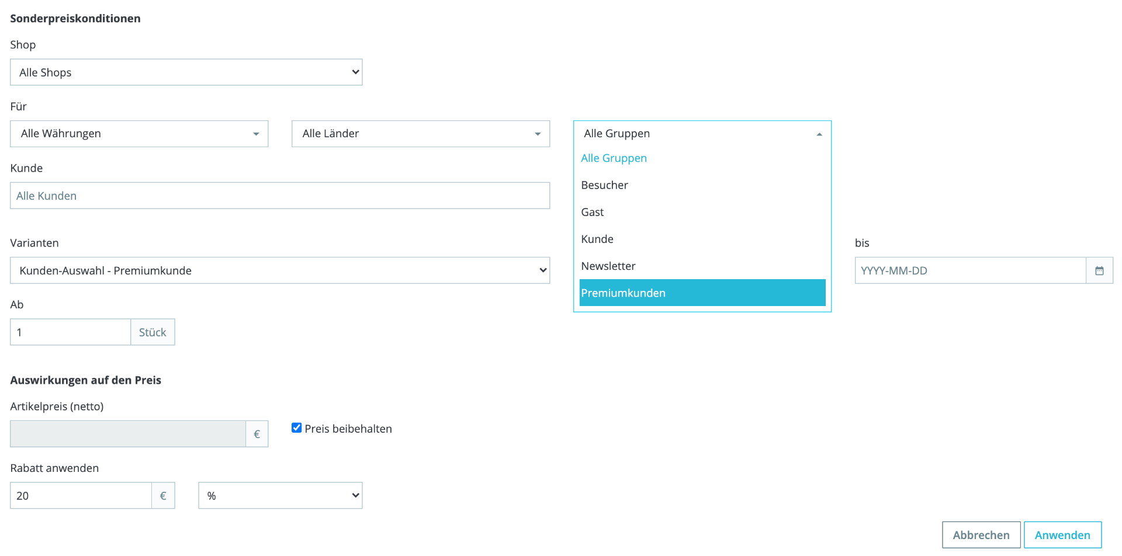Pick the Newsletter group option

pos(702,266)
